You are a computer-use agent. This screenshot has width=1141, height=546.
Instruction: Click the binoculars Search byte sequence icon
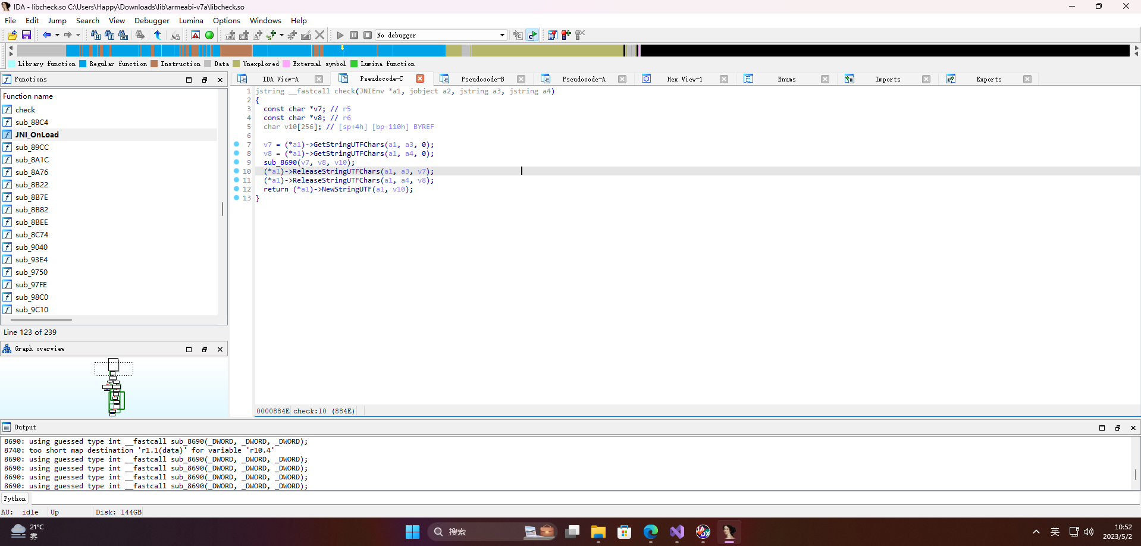tap(123, 35)
